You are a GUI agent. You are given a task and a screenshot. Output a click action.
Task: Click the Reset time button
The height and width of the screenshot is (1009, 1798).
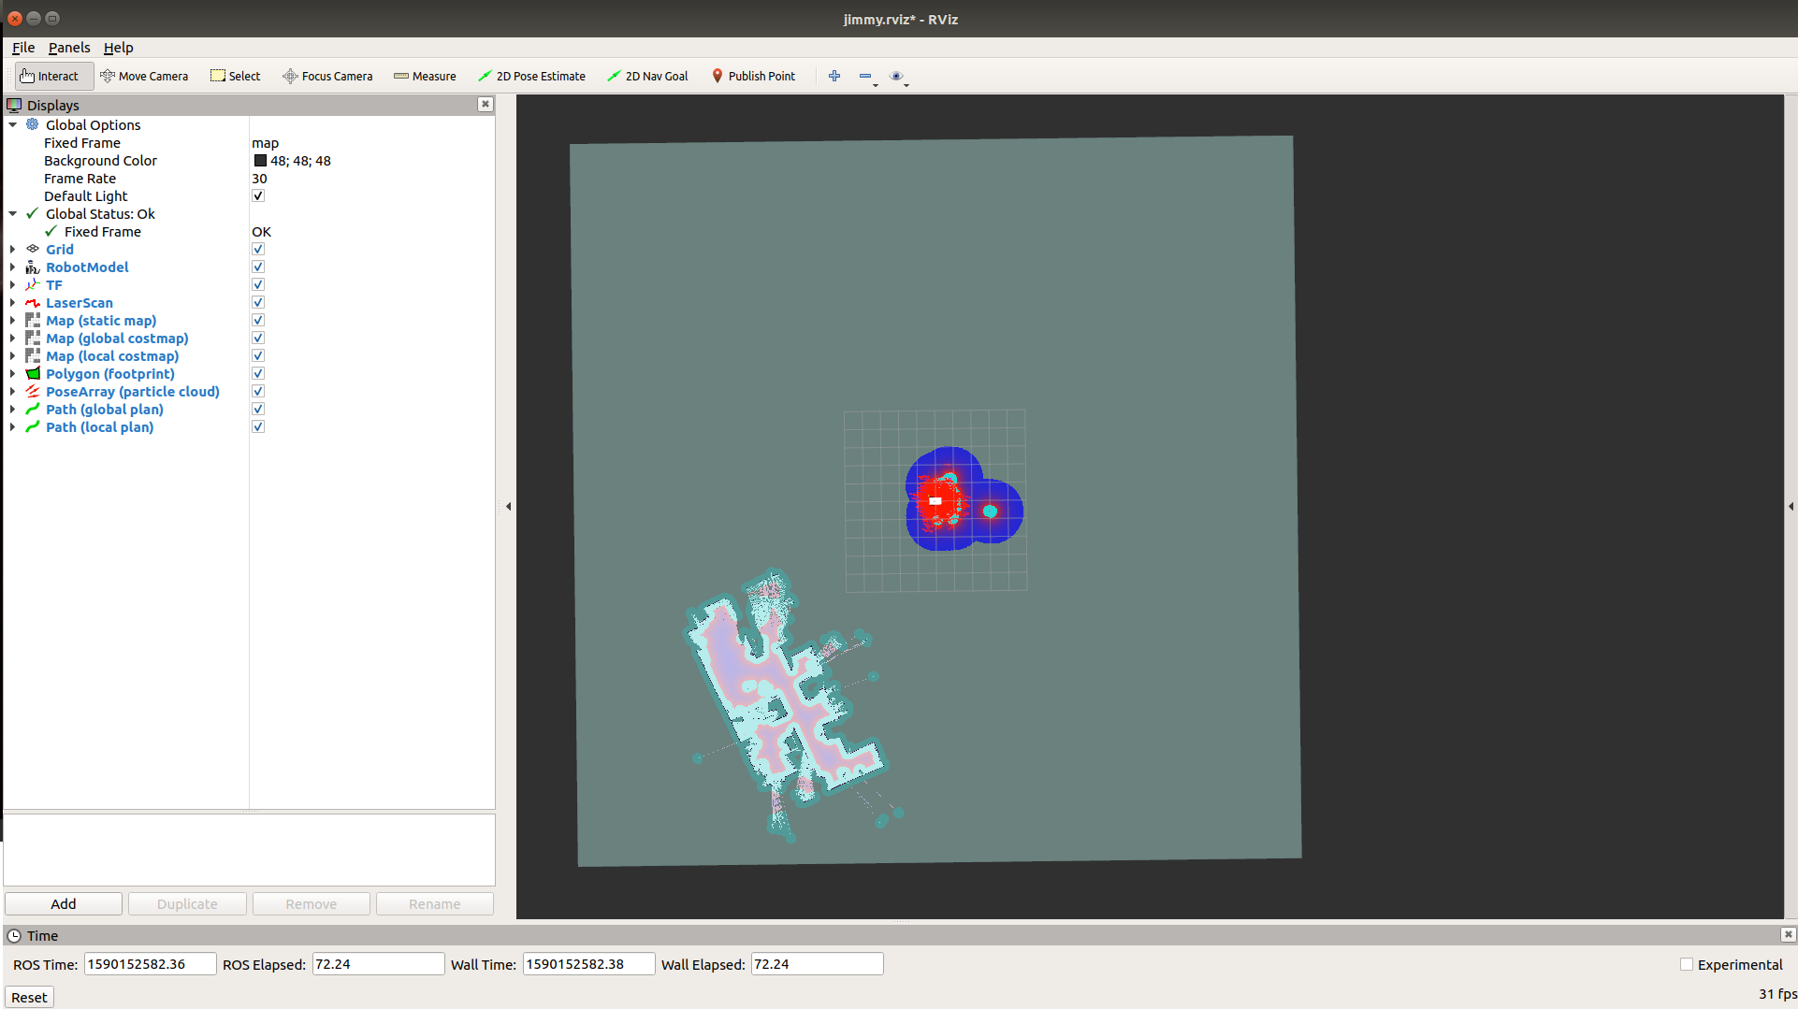[x=29, y=997]
